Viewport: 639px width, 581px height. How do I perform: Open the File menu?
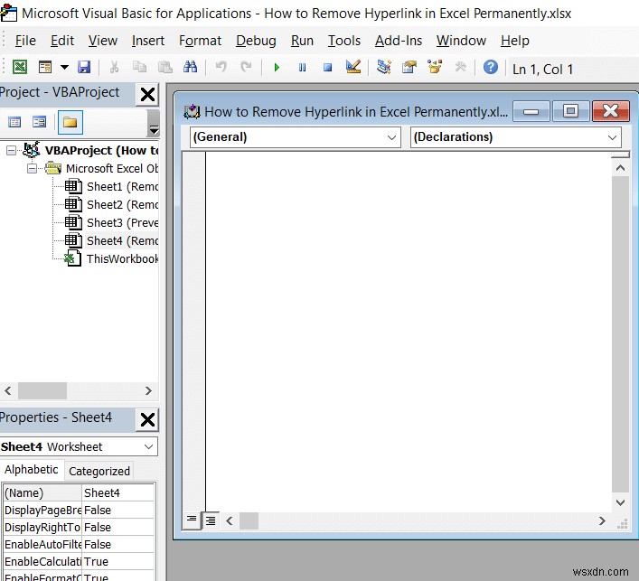click(25, 41)
